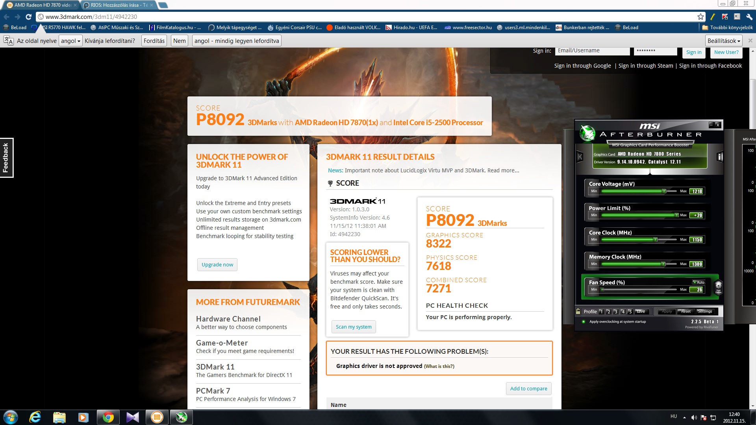
Task: Open the What is this? link
Action: 439,366
